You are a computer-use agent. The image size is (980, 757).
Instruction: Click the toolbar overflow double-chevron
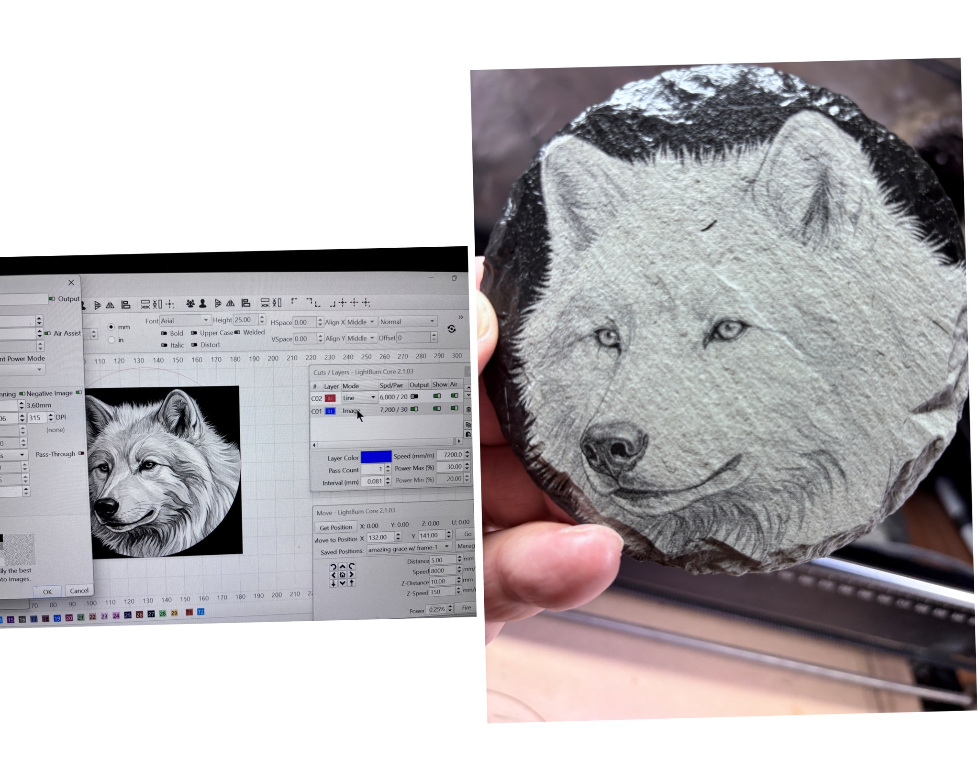click(460, 317)
